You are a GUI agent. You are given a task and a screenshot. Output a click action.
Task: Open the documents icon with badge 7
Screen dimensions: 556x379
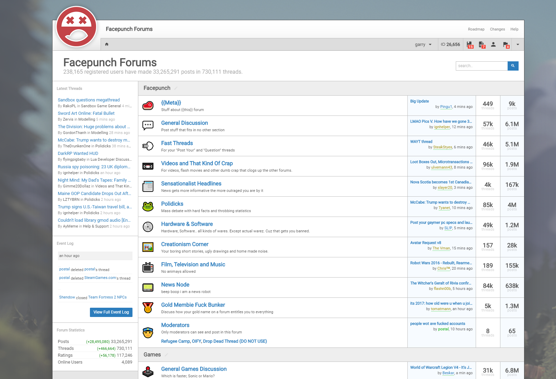tap(482, 45)
